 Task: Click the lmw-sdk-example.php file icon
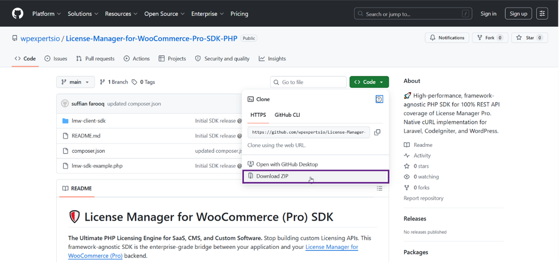pyautogui.click(x=66, y=166)
